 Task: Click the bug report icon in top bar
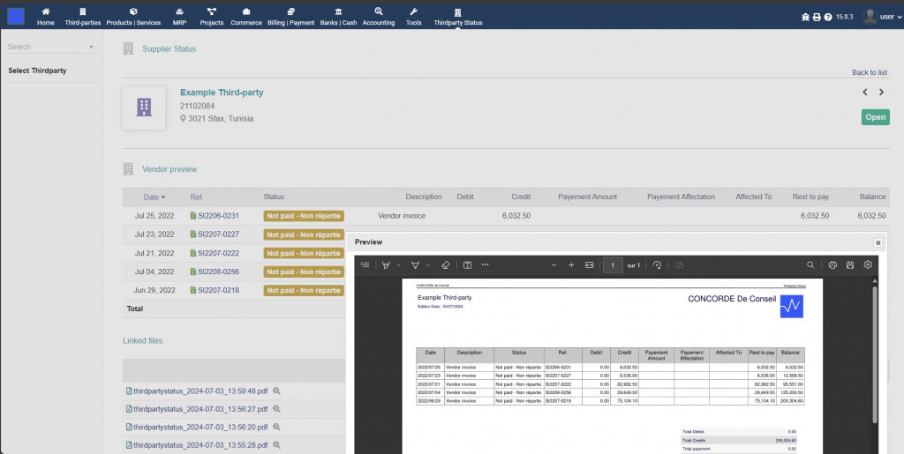click(804, 17)
